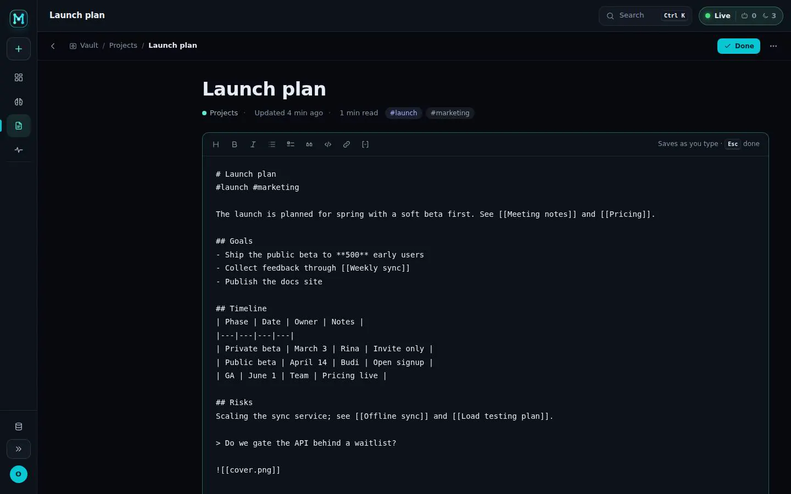The width and height of the screenshot is (791, 494).
Task: Click the "| Public beta | April 14" row
Action: [324, 362]
